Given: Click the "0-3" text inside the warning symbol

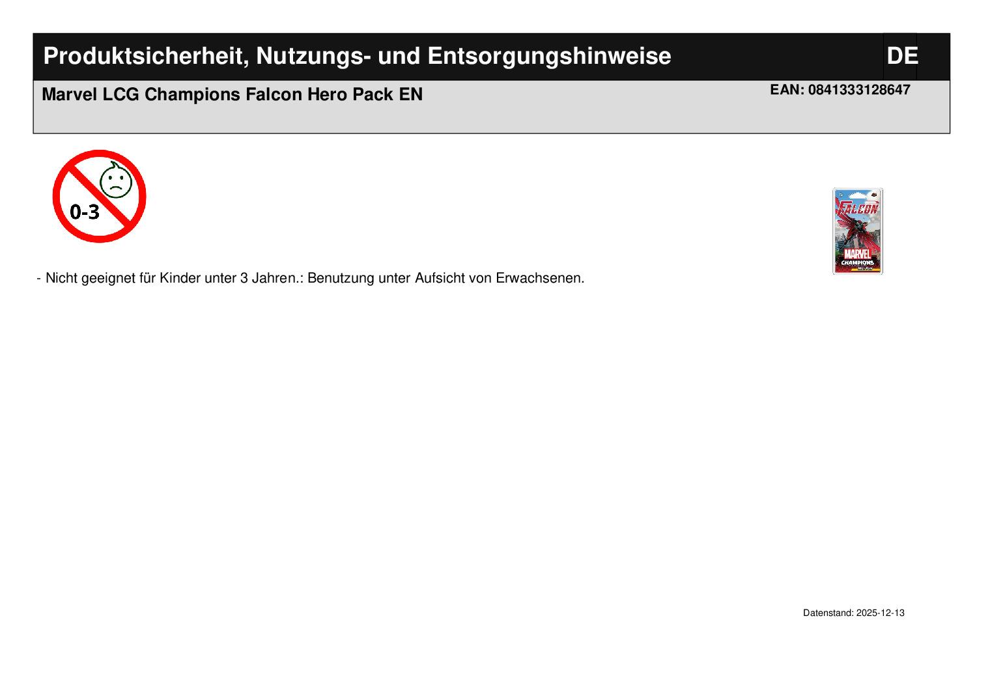Looking at the screenshot, I should (x=85, y=212).
